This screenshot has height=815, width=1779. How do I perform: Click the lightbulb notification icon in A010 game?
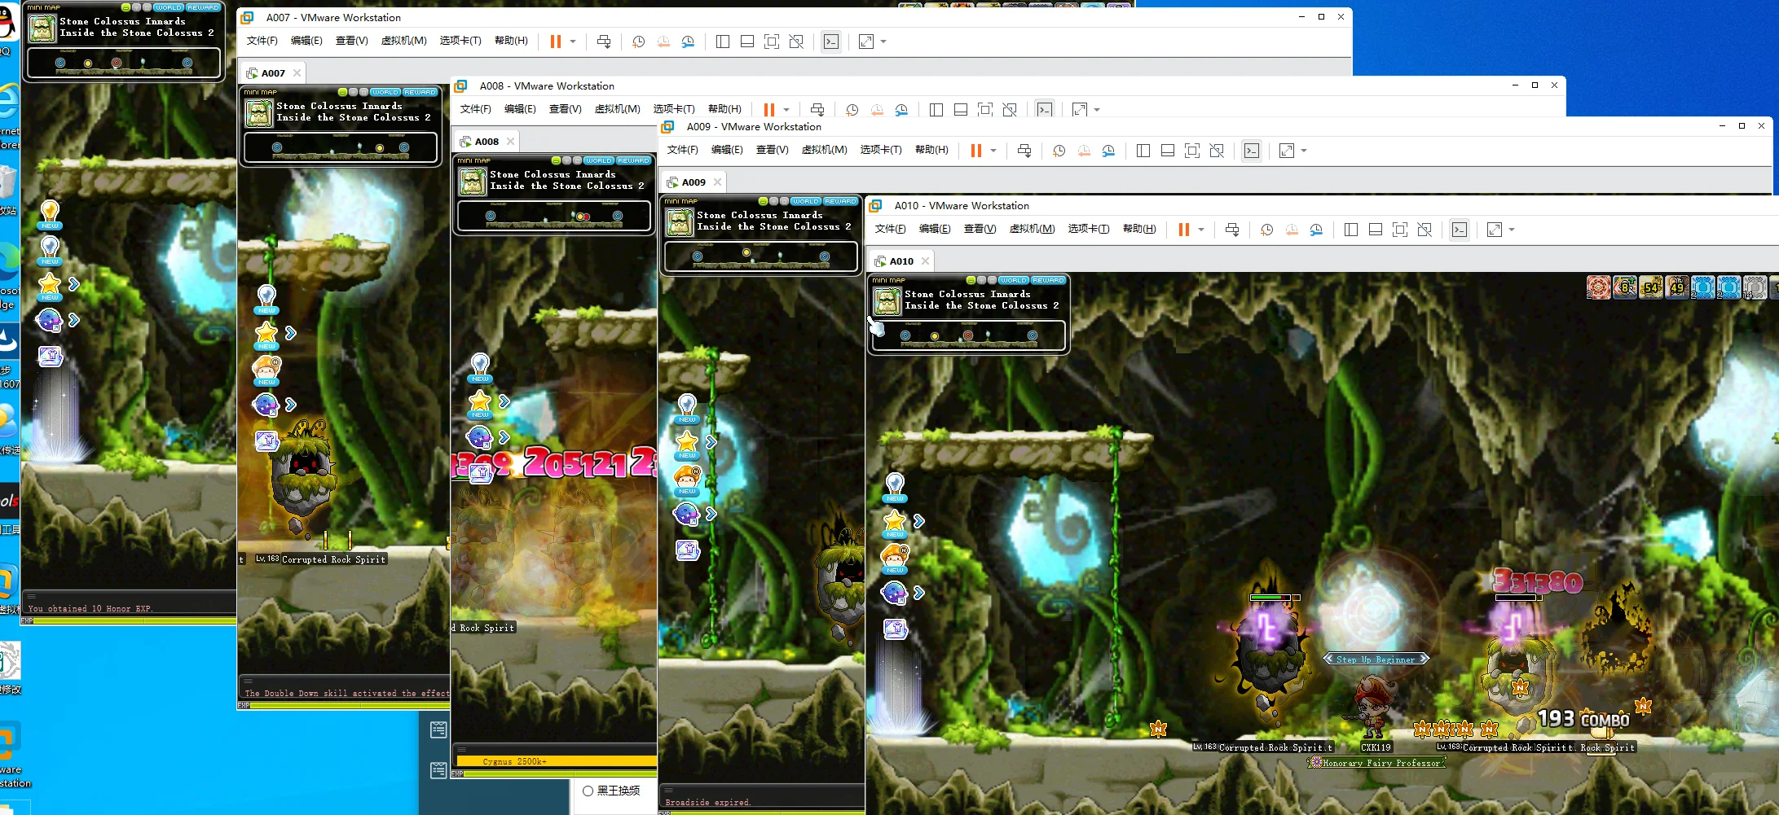pyautogui.click(x=895, y=487)
